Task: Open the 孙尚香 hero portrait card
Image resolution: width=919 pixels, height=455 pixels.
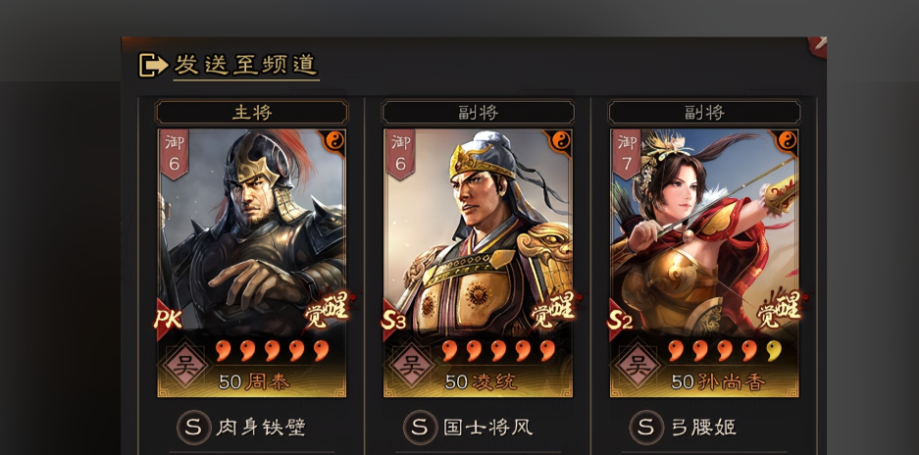Action: 704,263
